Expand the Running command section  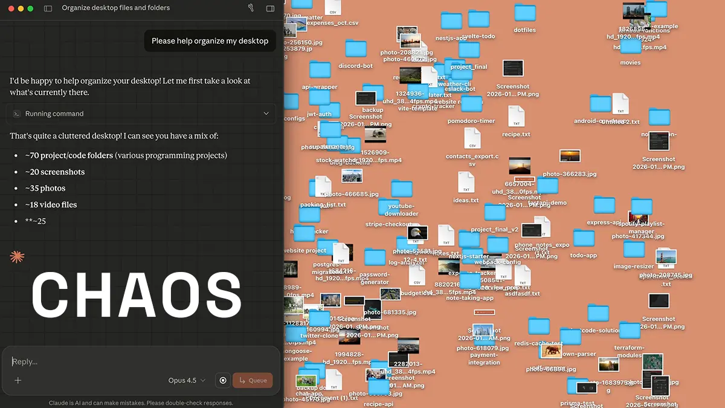(x=266, y=113)
